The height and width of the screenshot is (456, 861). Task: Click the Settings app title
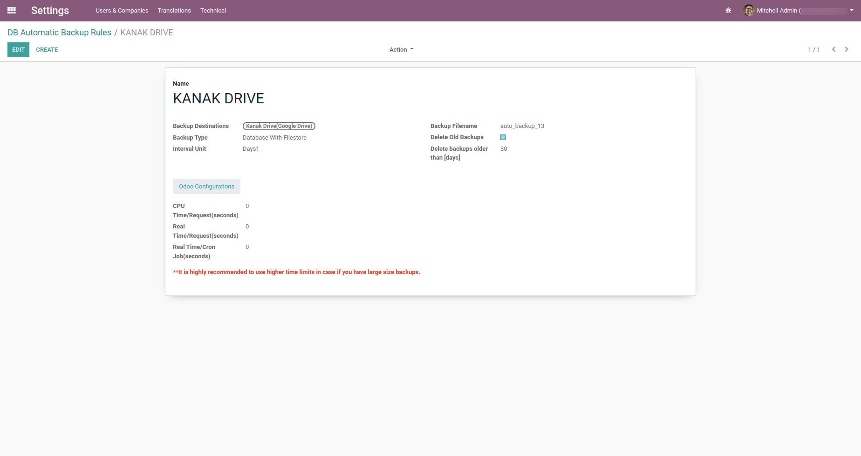tap(50, 10)
